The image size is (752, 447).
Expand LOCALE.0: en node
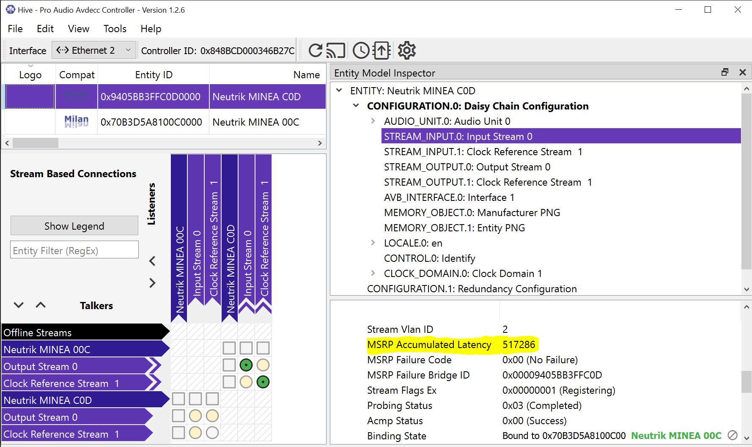point(373,243)
